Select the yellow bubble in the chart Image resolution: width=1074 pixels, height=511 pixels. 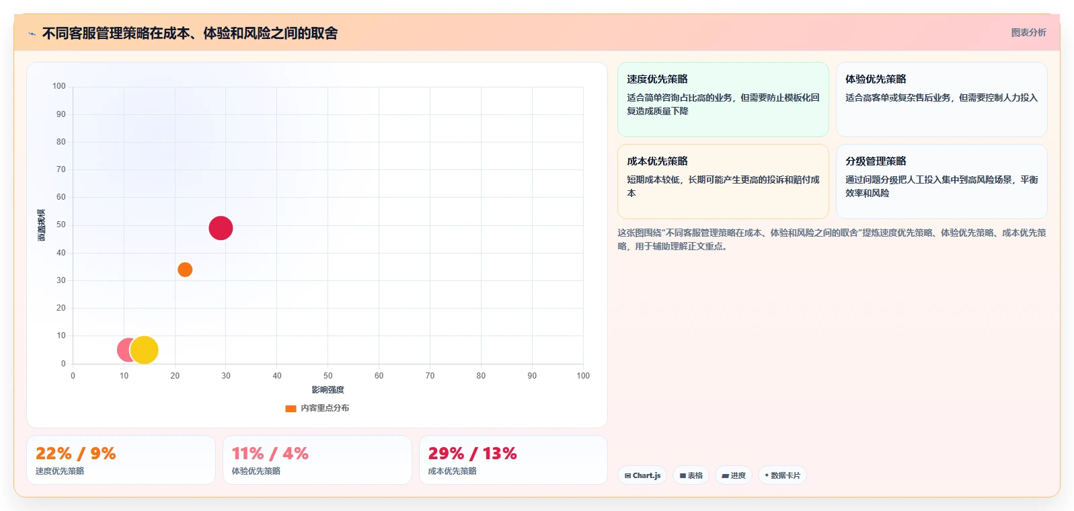click(144, 350)
